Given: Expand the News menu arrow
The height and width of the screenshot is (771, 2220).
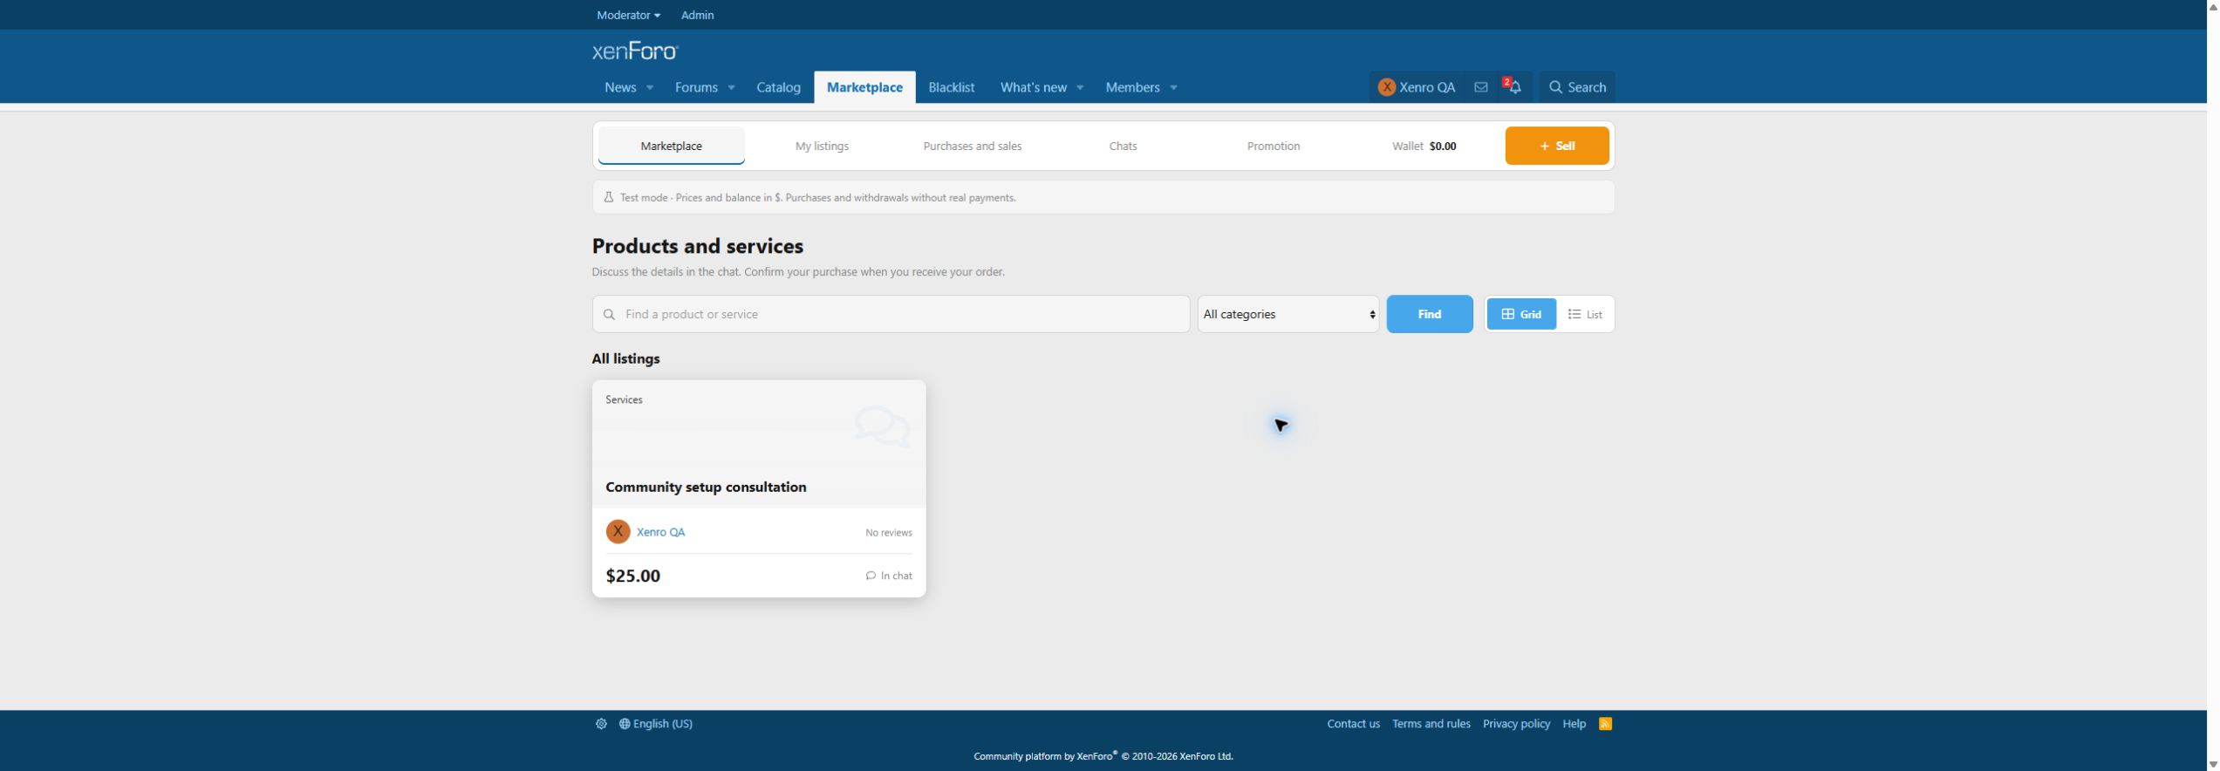Looking at the screenshot, I should coord(649,87).
